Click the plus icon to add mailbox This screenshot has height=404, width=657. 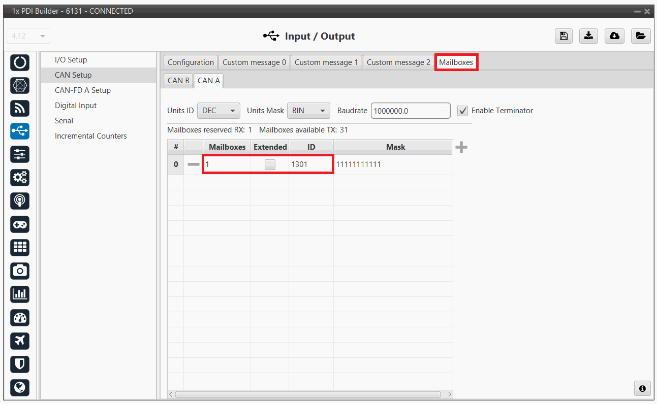click(461, 148)
